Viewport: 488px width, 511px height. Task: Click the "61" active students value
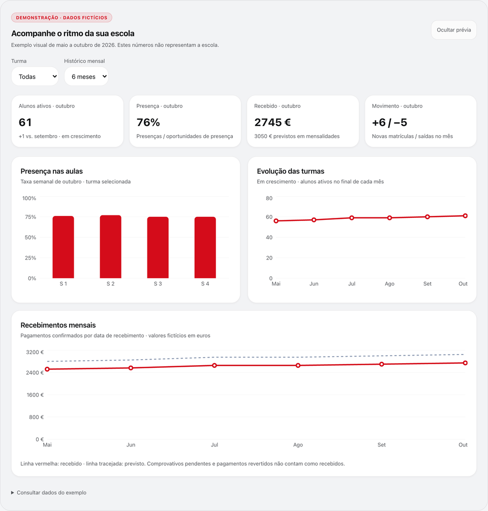click(x=25, y=122)
